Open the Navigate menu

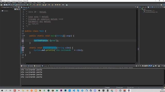point(20,3)
